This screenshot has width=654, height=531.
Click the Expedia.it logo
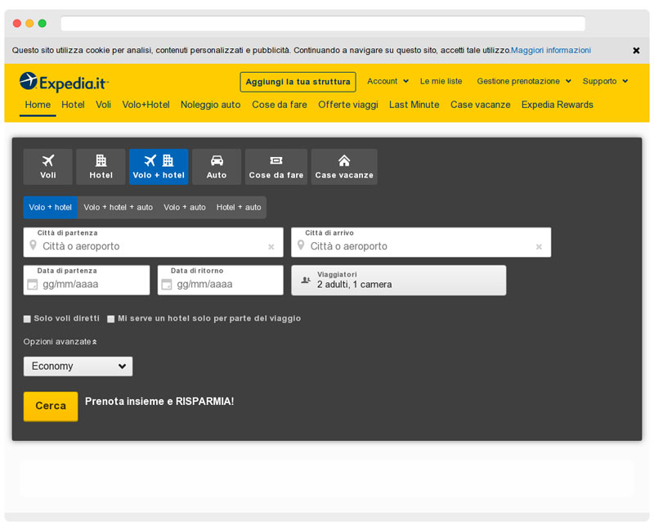click(64, 83)
